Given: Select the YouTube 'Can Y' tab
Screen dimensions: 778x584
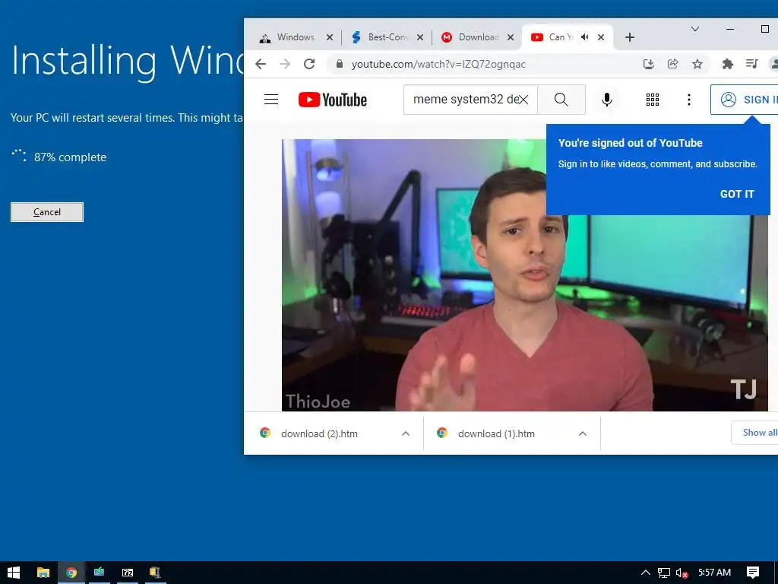Looking at the screenshot, I should [x=560, y=37].
